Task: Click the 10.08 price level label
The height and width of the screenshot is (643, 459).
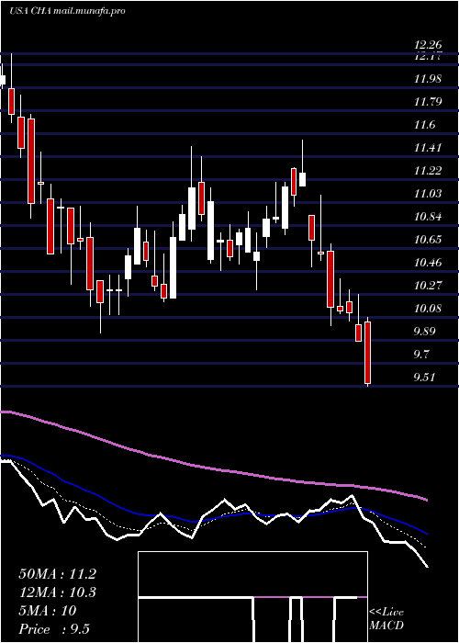Action: (428, 308)
